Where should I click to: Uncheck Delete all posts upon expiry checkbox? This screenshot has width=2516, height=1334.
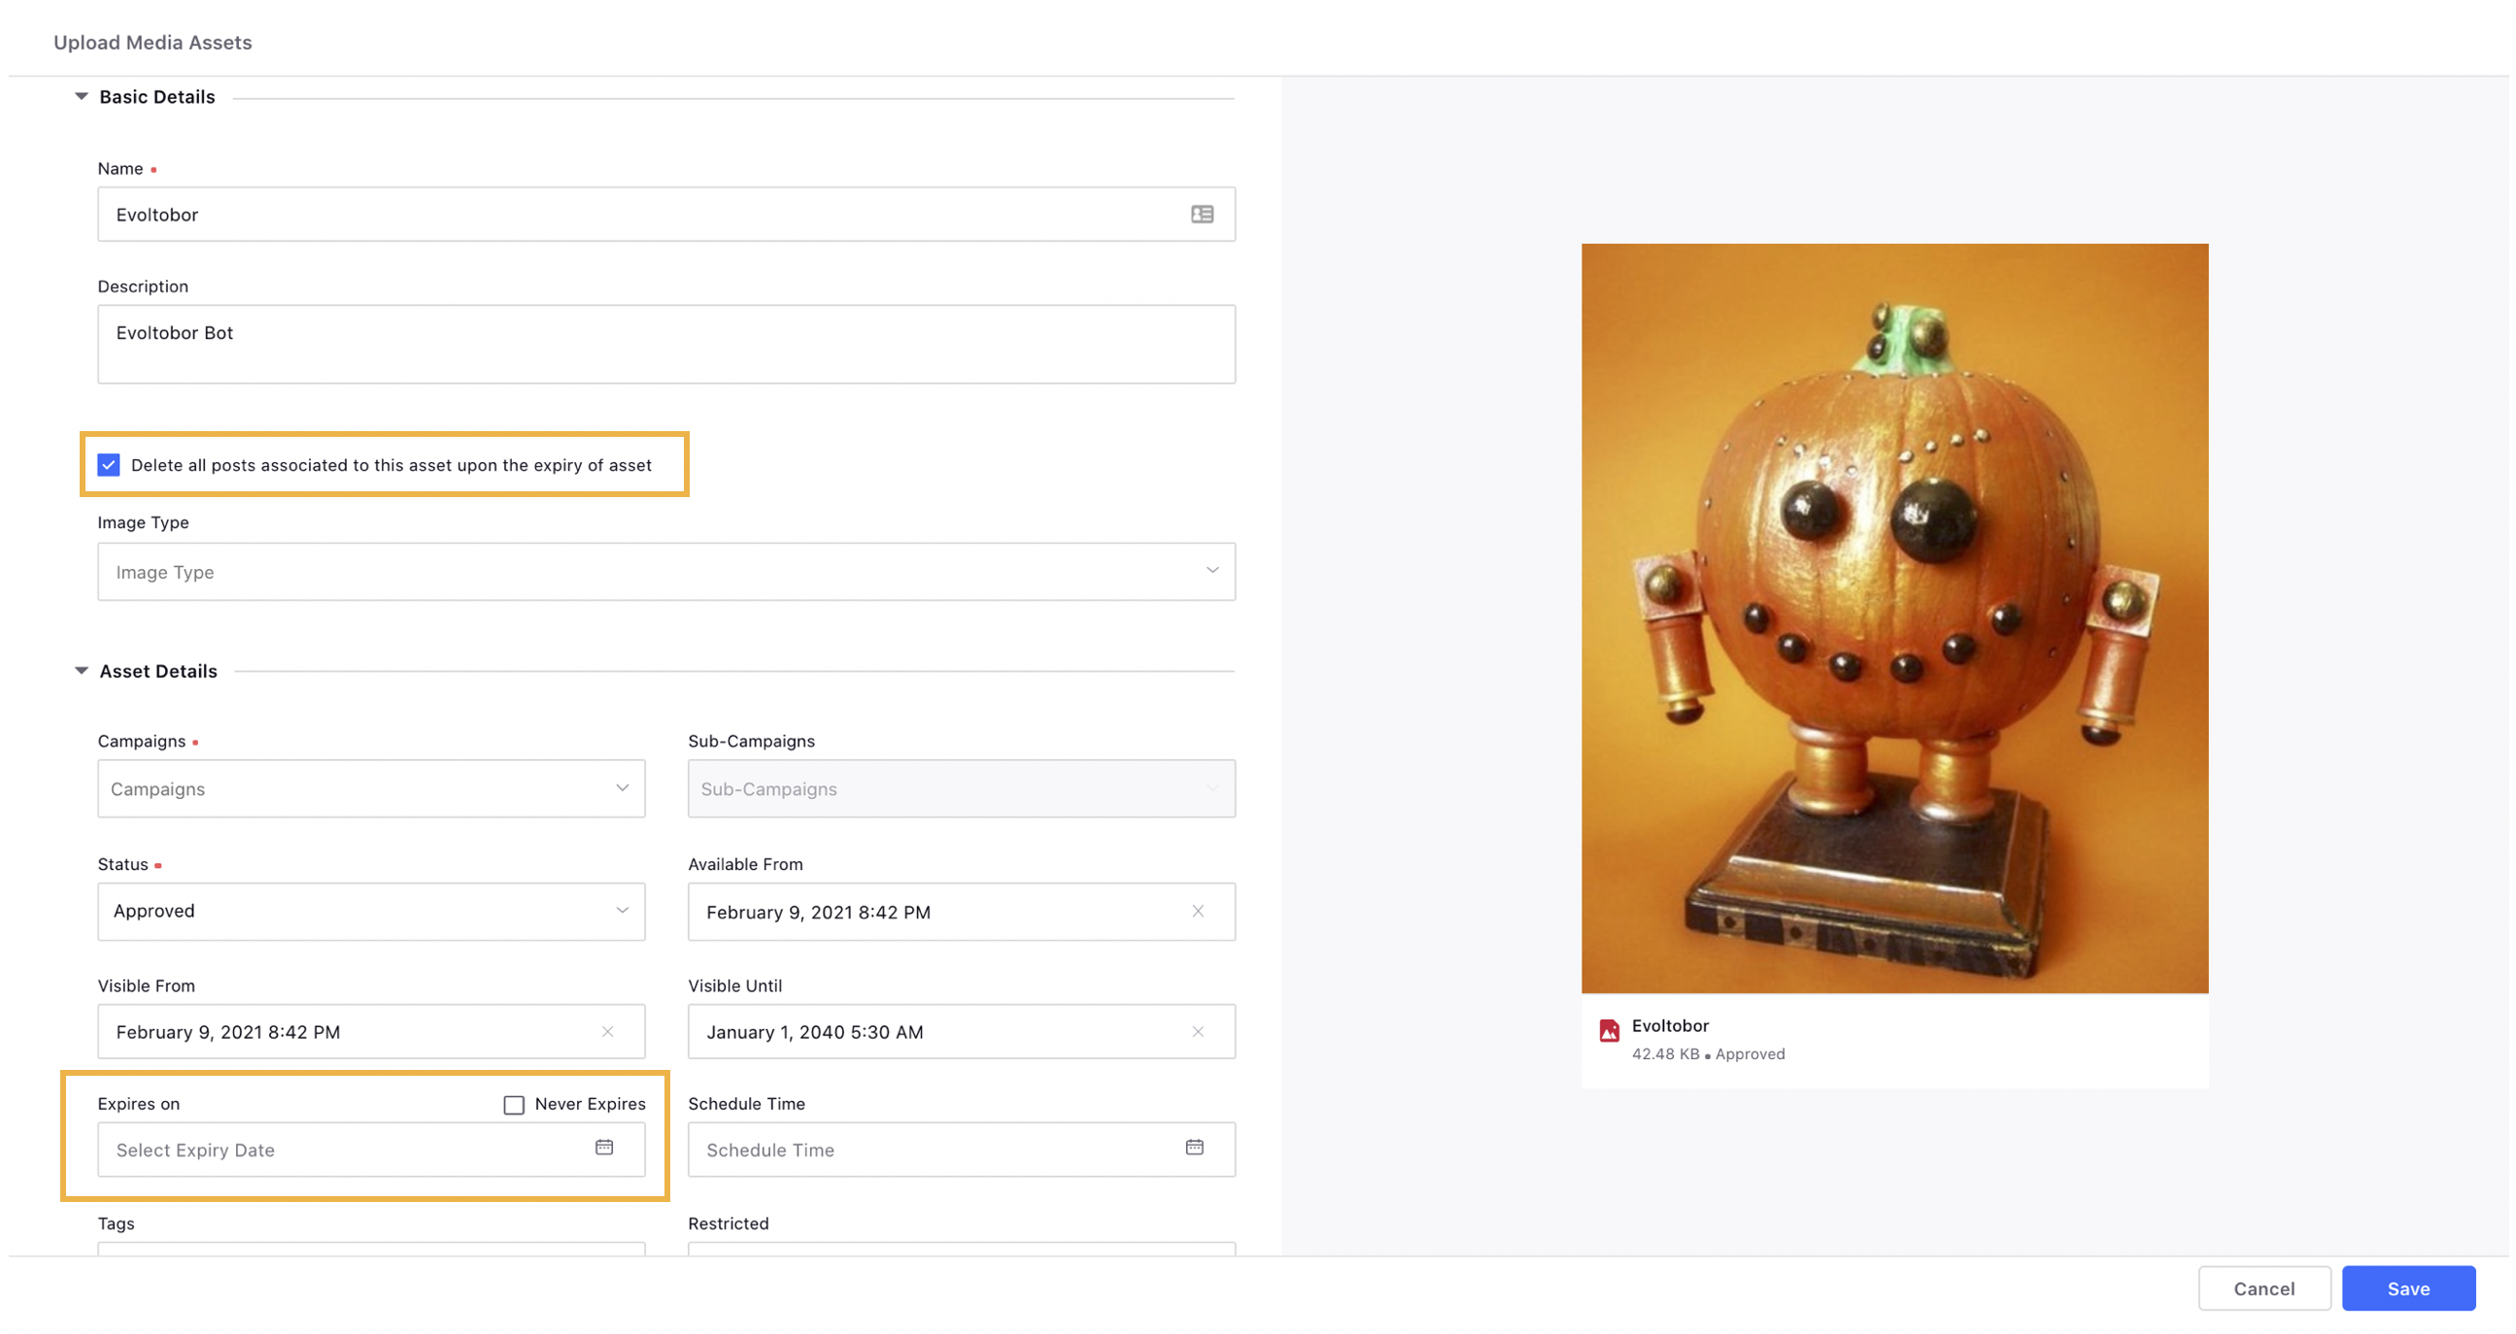[x=109, y=465]
